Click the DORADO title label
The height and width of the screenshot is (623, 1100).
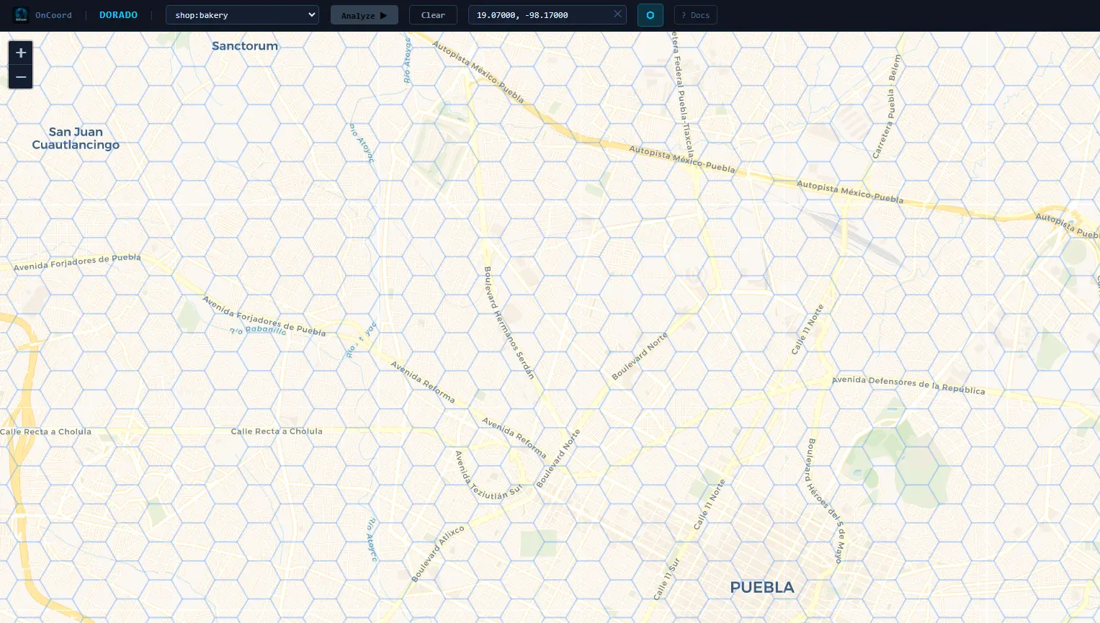coord(118,15)
